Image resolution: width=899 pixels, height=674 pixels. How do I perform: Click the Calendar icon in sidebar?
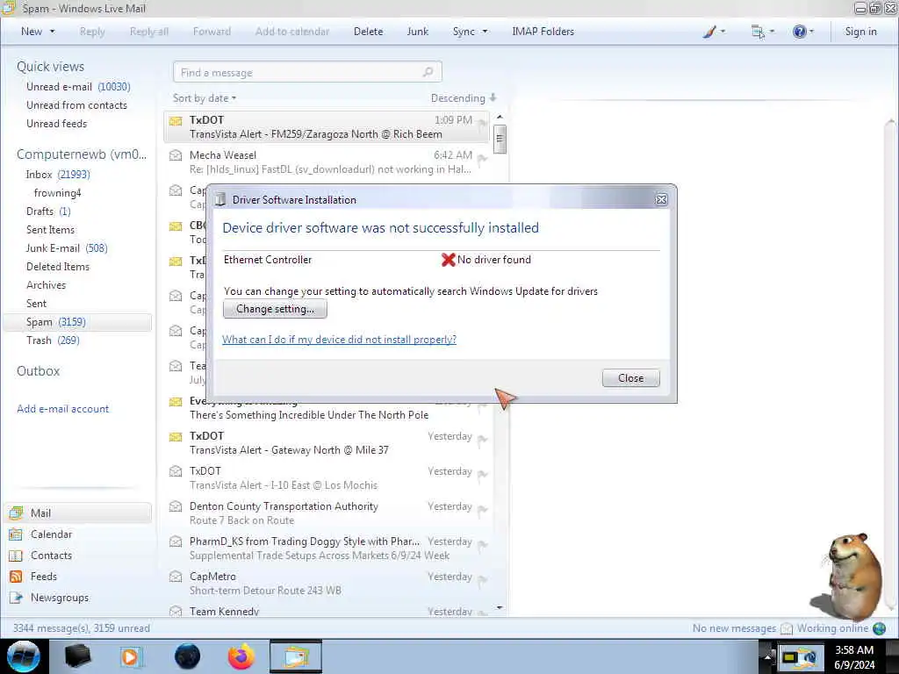point(16,534)
